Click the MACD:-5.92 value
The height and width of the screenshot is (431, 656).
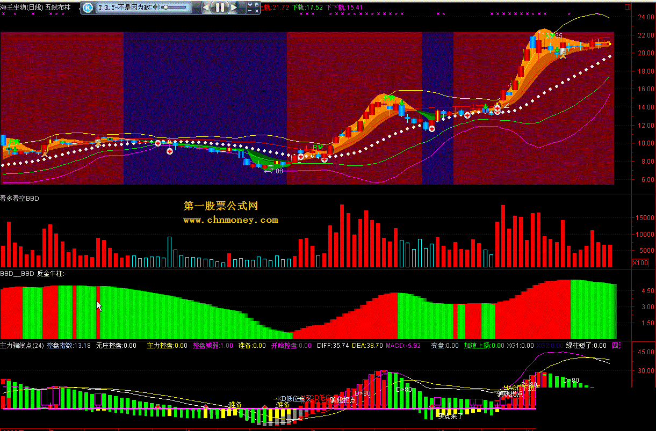click(403, 346)
